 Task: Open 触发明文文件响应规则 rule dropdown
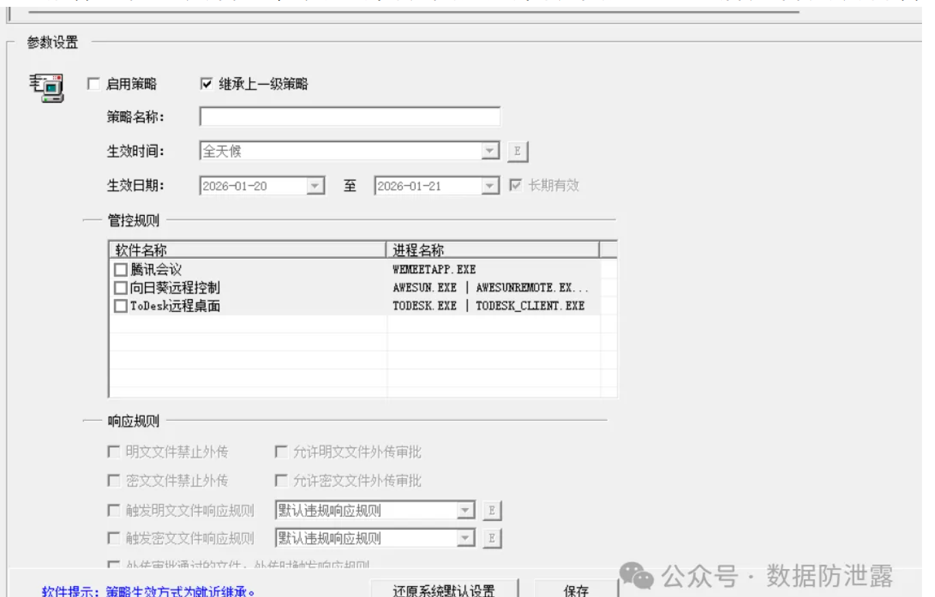click(465, 510)
